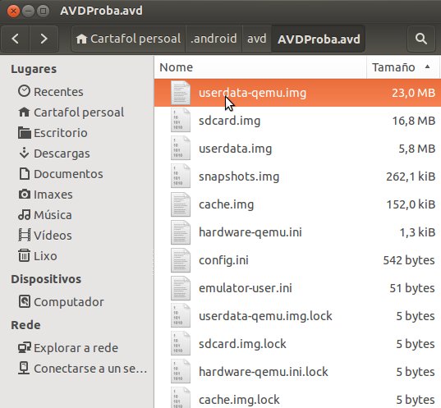The width and height of the screenshot is (441, 408).
Task: Select the file name cache.img.lock
Action: point(239,400)
